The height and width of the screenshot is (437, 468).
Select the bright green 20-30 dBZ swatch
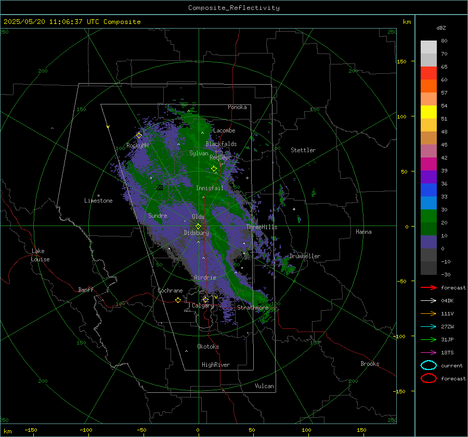428,216
